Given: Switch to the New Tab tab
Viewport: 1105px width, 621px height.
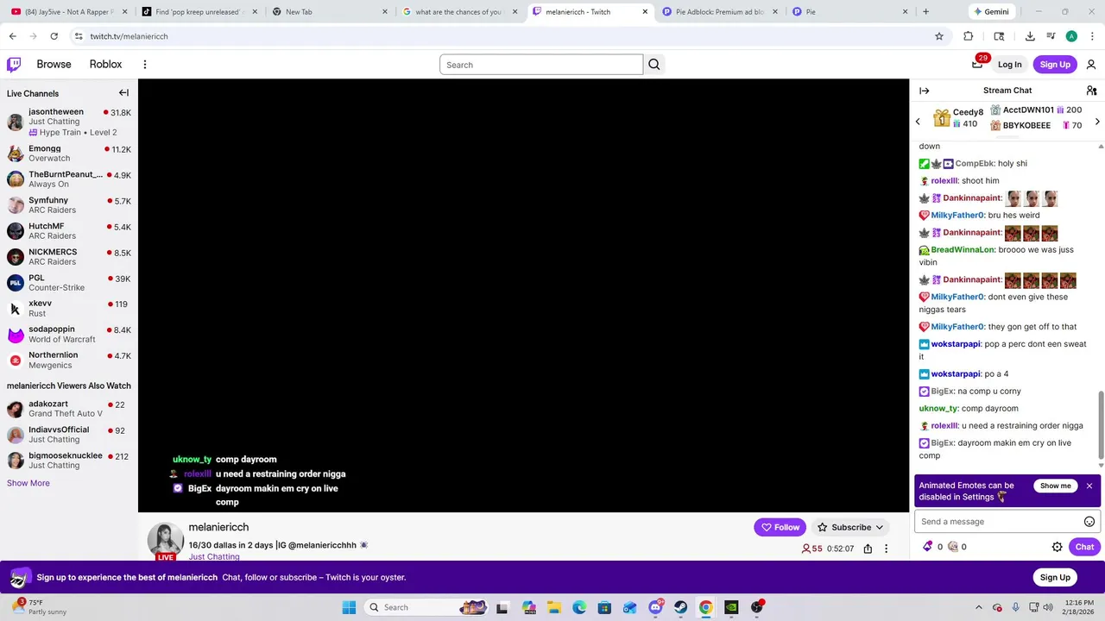Looking at the screenshot, I should 330,12.
